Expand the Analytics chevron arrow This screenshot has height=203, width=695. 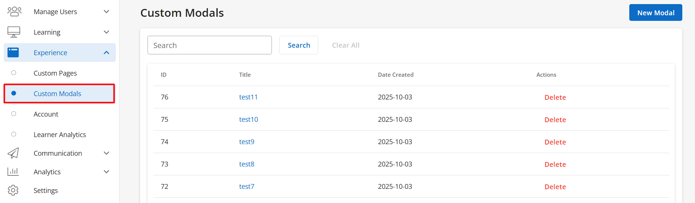pos(106,172)
